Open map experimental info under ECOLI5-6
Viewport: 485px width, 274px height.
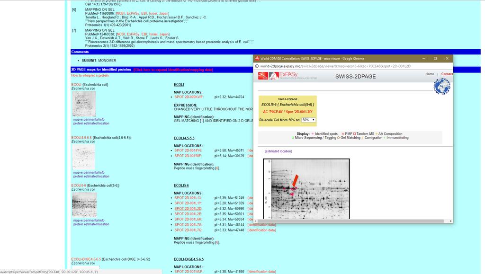89,221
